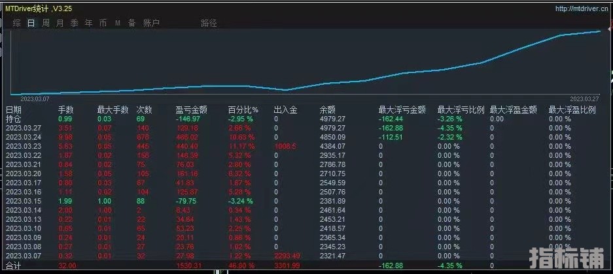Select the 2023.03.16 date row
613x274 pixels.
click(24, 192)
